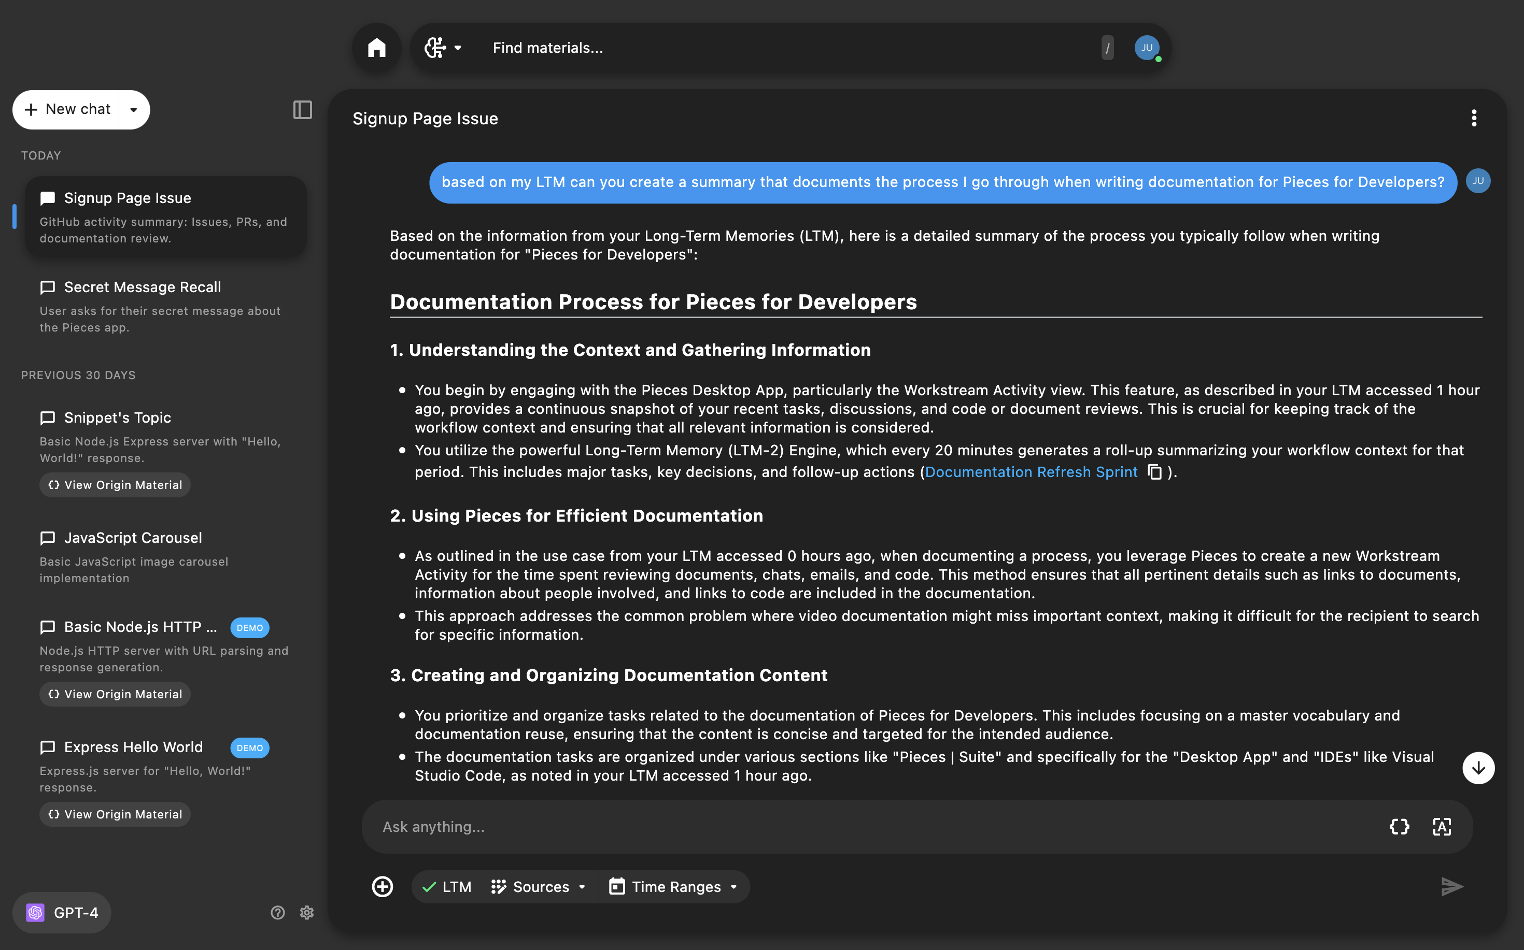Click the TODAY section label
Viewport: 1524px width, 950px height.
[41, 155]
